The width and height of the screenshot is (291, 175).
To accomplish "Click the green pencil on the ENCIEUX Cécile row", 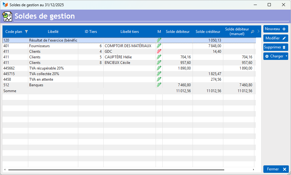I will (x=159, y=62).
